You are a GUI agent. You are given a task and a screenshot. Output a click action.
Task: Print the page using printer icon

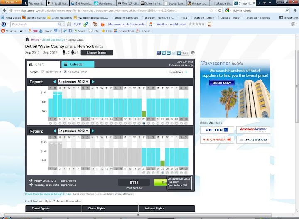coord(193,53)
